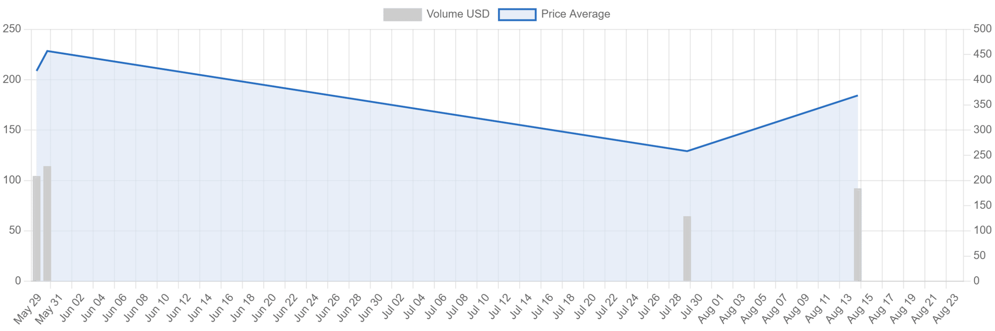Viewport: 995px width, 331px height.
Task: Click the left axis value 100
Action: [x=12, y=180]
